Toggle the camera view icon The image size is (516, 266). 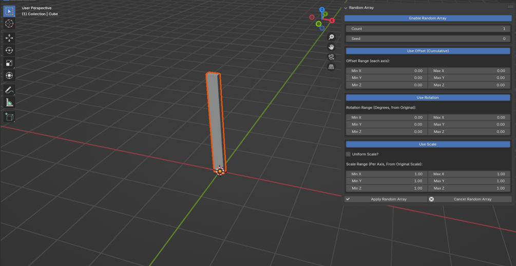tap(331, 57)
